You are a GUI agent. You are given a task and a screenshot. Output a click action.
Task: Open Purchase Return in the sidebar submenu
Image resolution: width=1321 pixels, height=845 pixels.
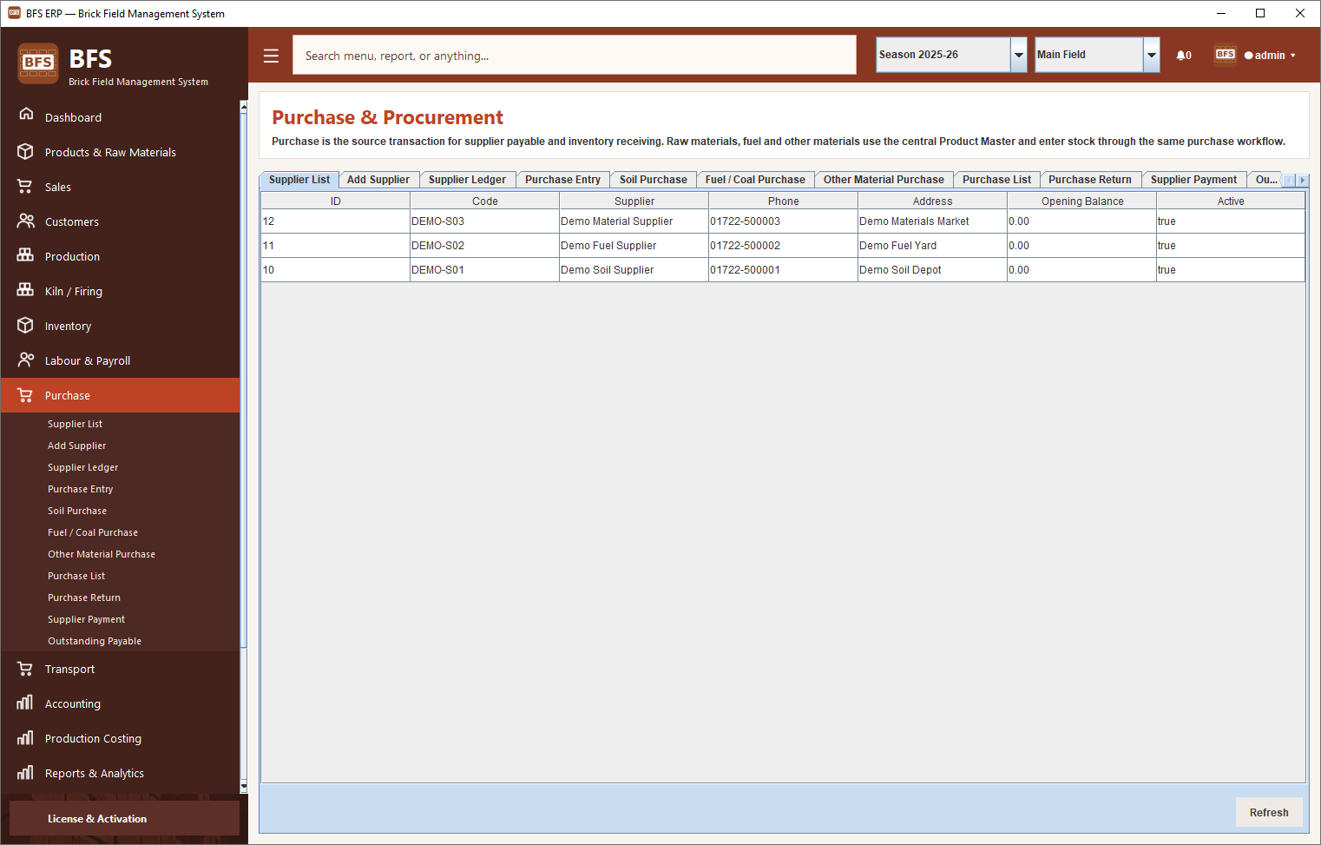coord(84,597)
